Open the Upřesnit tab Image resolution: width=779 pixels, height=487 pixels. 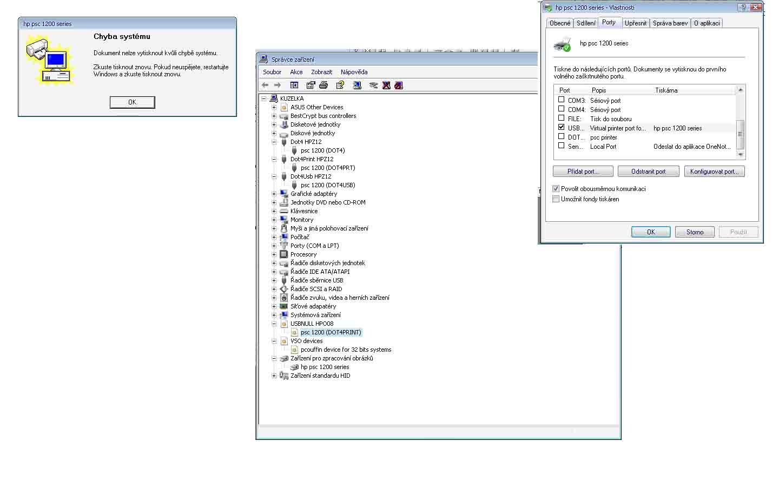pos(636,23)
